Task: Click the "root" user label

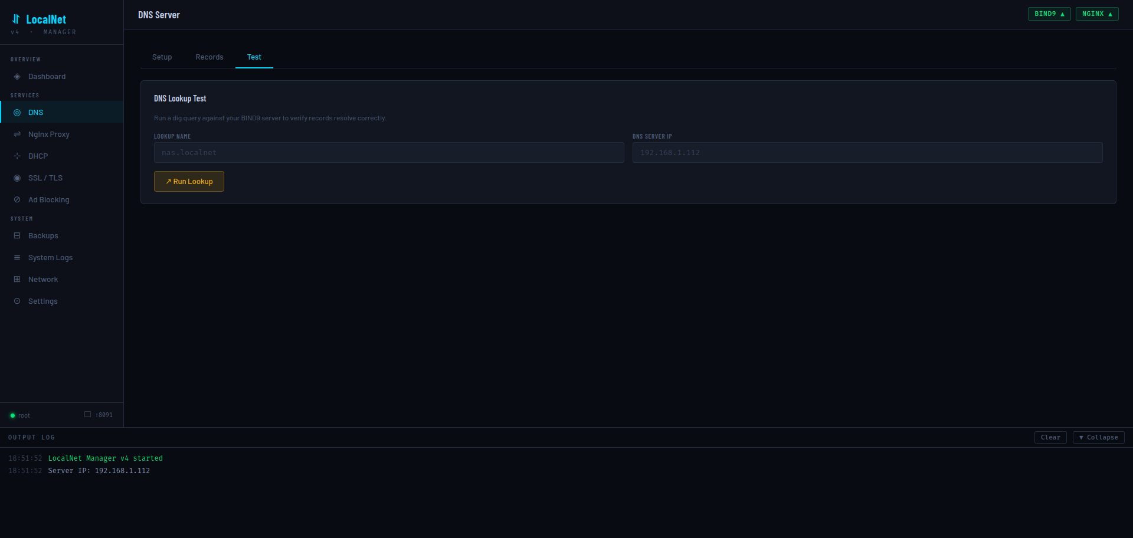Action: tap(24, 416)
